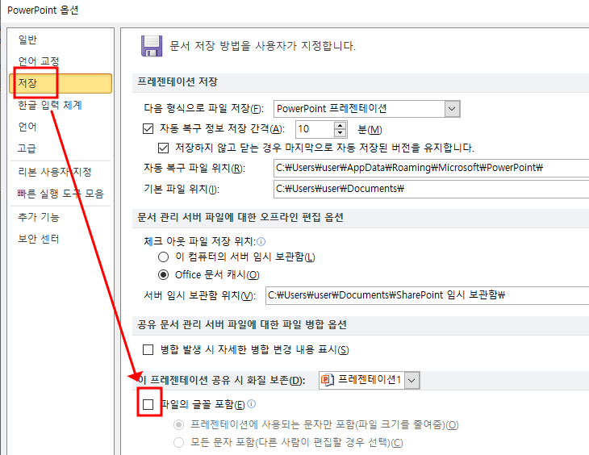
Task: Open 리본 사용자 지정 category
Action: [x=55, y=172]
